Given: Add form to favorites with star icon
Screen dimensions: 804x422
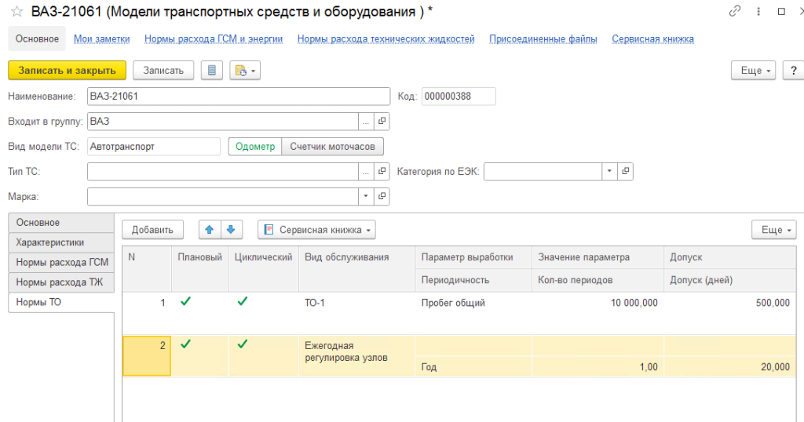Looking at the screenshot, I should (x=17, y=11).
